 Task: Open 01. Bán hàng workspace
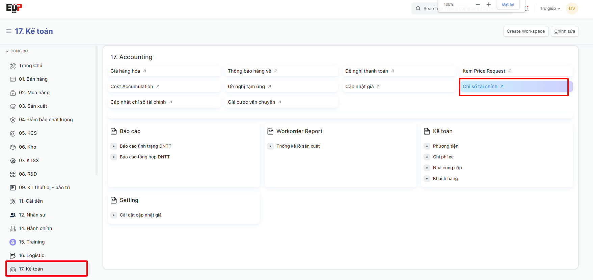pyautogui.click(x=33, y=79)
